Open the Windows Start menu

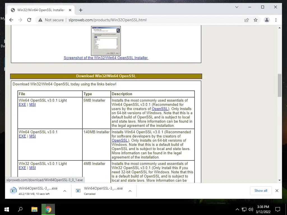point(7,209)
